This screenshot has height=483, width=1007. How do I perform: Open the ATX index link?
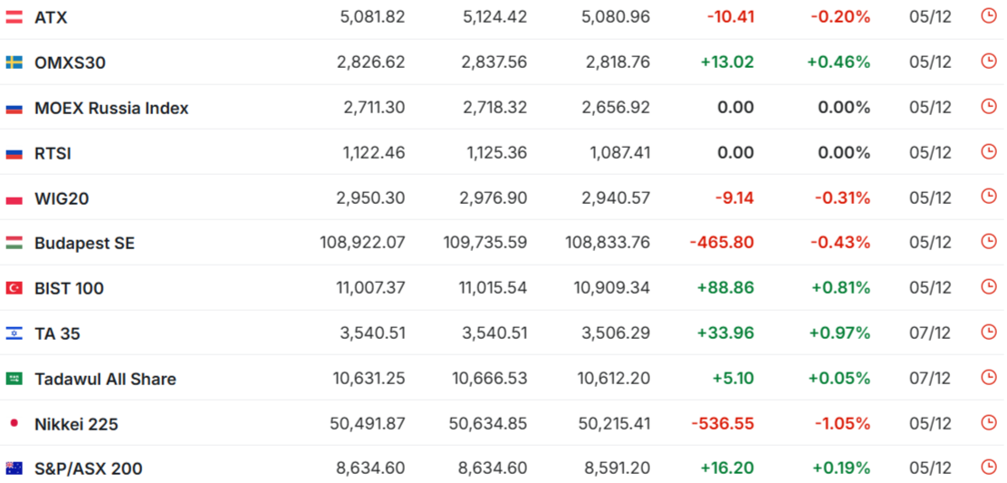tap(51, 17)
